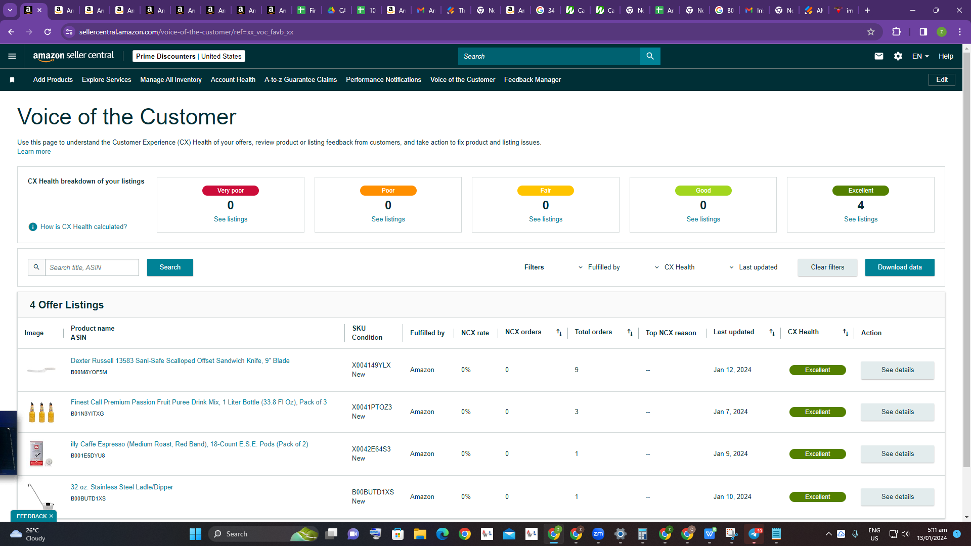See listings under the Excellent card
Viewport: 971px width, 546px height.
pyautogui.click(x=861, y=219)
